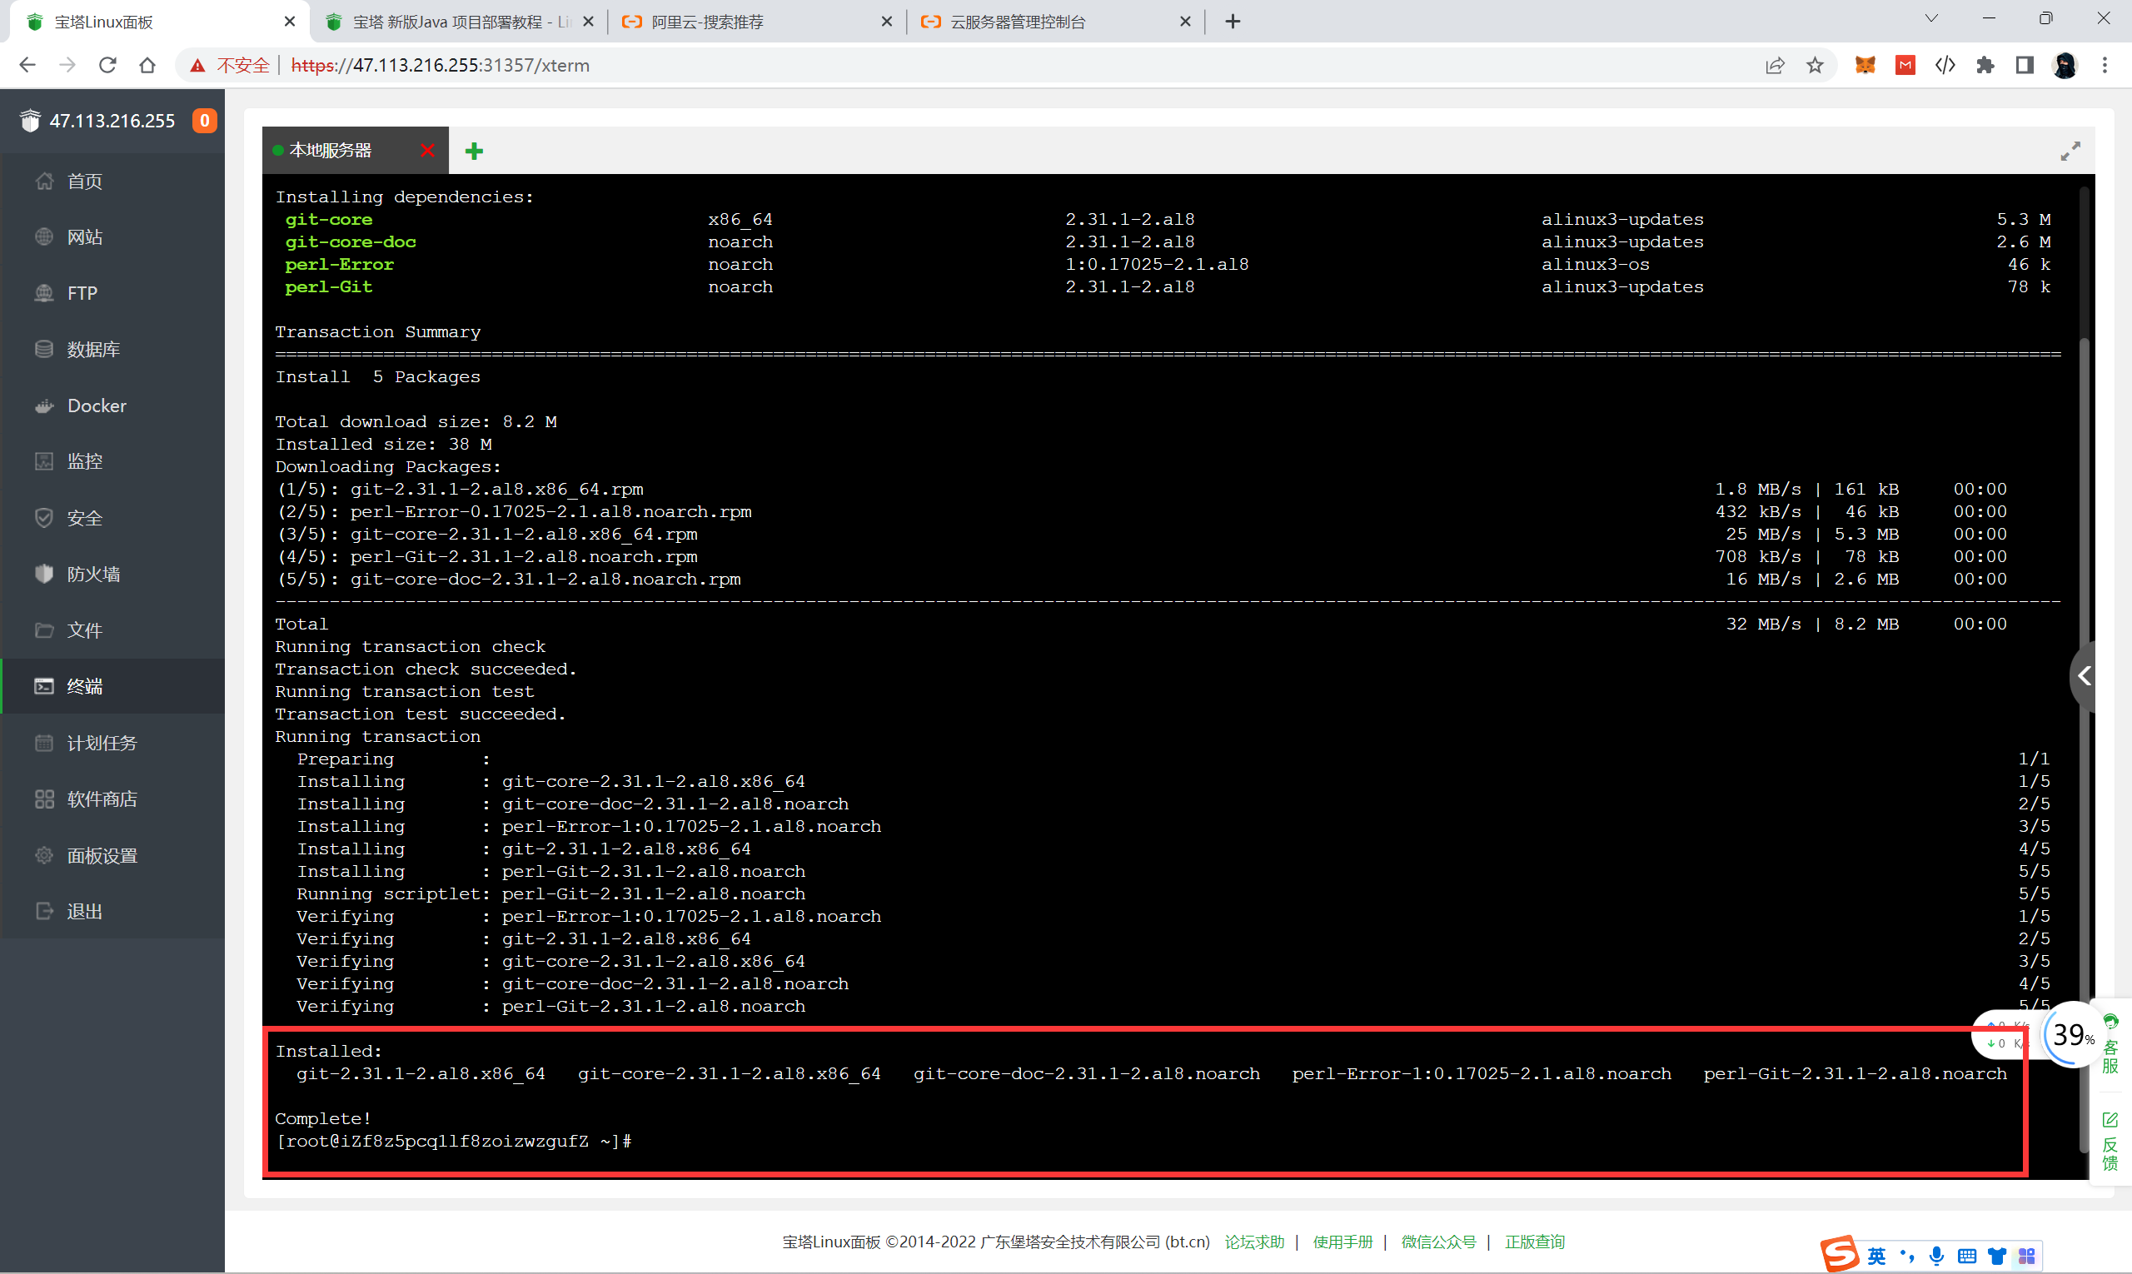
Task: Click the 监控 monitoring icon
Action: click(44, 461)
